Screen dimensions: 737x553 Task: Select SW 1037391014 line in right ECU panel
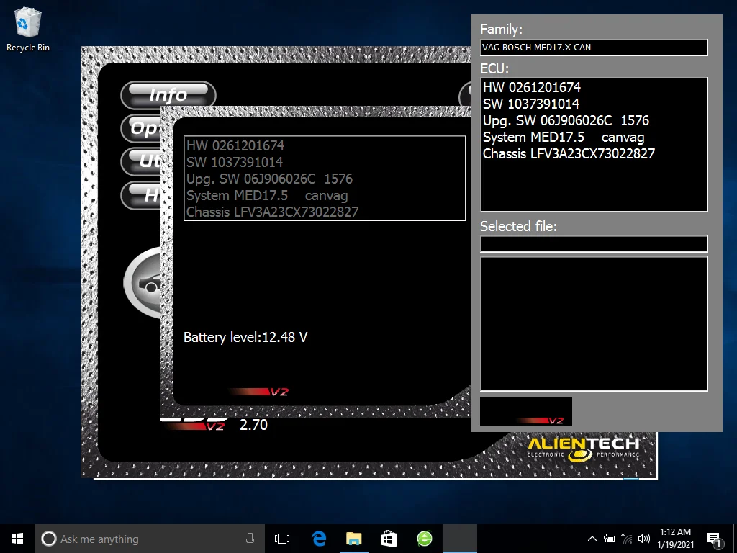[531, 104]
